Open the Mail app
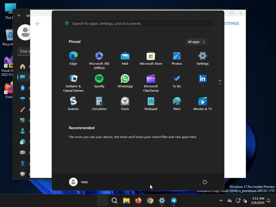This screenshot has width=276, height=207. 125,58
